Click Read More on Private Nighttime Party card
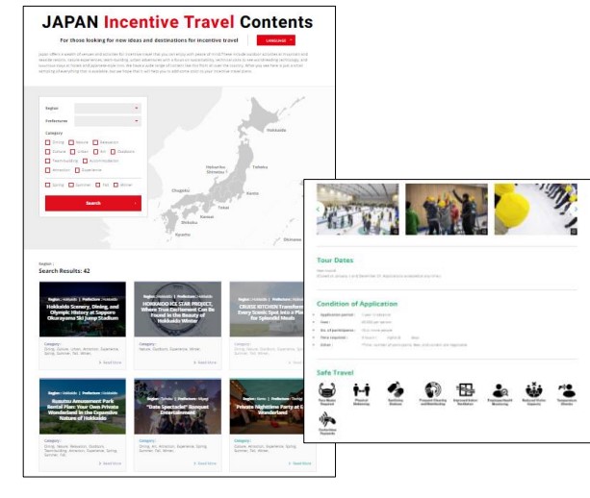This screenshot has width=590, height=498. coord(300,463)
